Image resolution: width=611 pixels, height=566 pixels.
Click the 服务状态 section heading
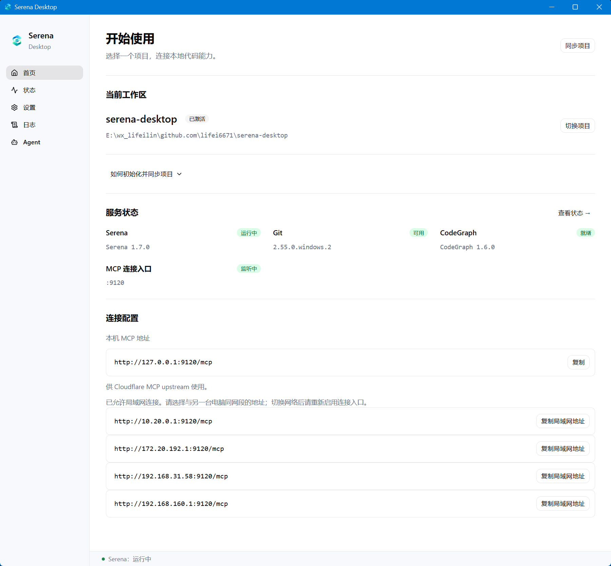(122, 213)
